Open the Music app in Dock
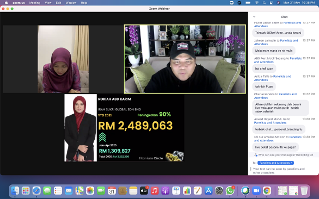 pos(155,191)
